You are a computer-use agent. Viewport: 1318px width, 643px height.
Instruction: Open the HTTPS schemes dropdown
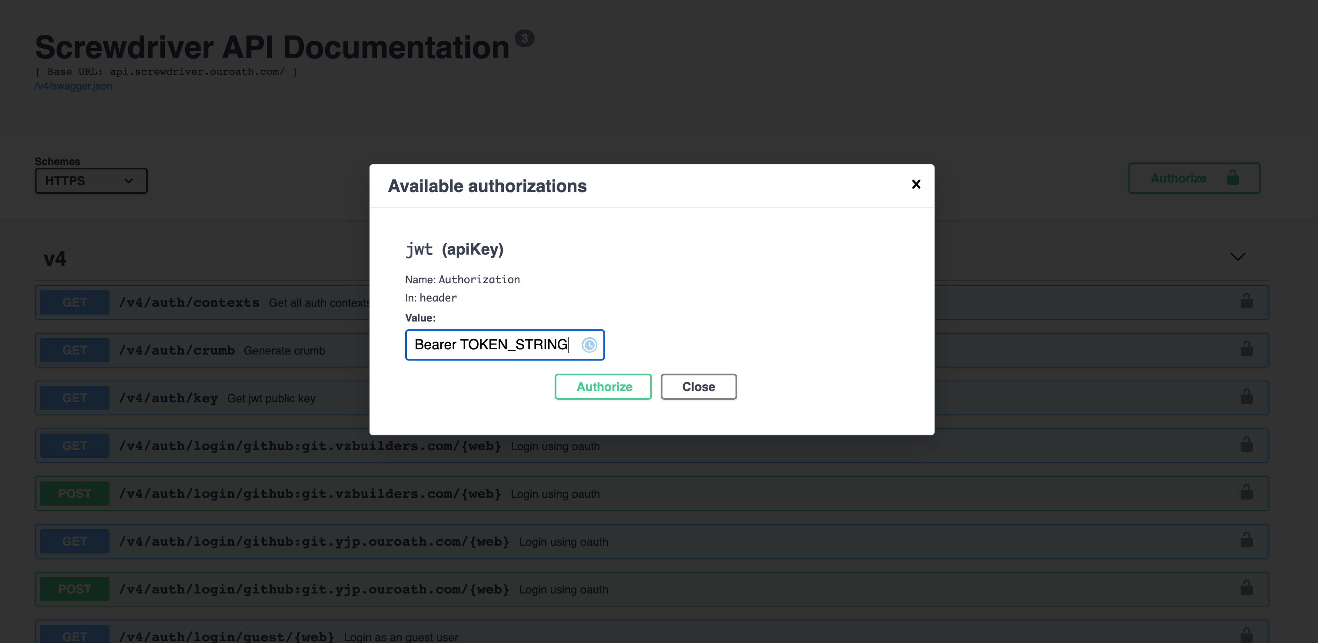91,181
